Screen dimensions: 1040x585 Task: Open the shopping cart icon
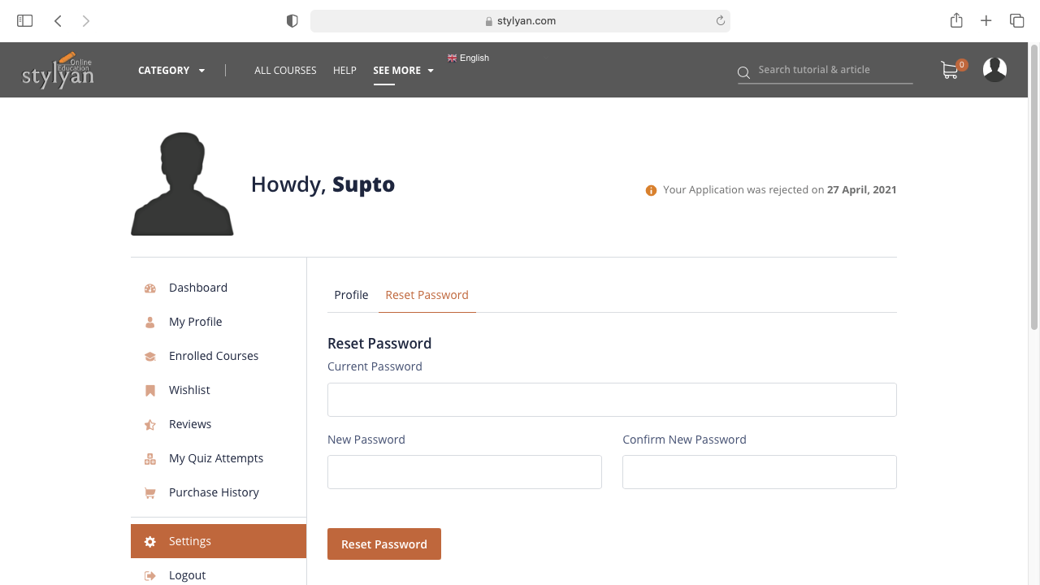(x=949, y=70)
